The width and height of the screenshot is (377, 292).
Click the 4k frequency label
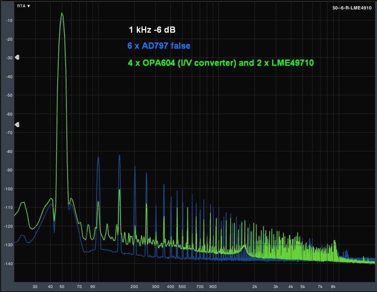(291, 287)
